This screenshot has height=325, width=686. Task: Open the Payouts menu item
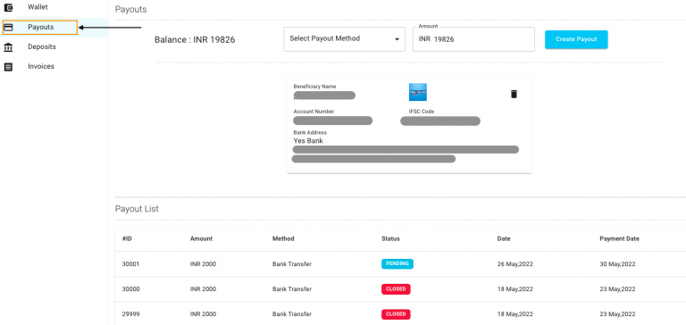click(40, 27)
